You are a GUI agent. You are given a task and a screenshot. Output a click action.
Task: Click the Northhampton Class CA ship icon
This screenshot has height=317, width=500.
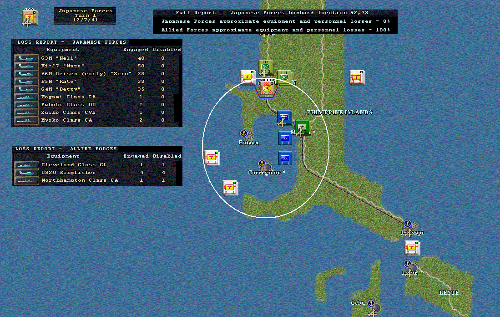26,180
